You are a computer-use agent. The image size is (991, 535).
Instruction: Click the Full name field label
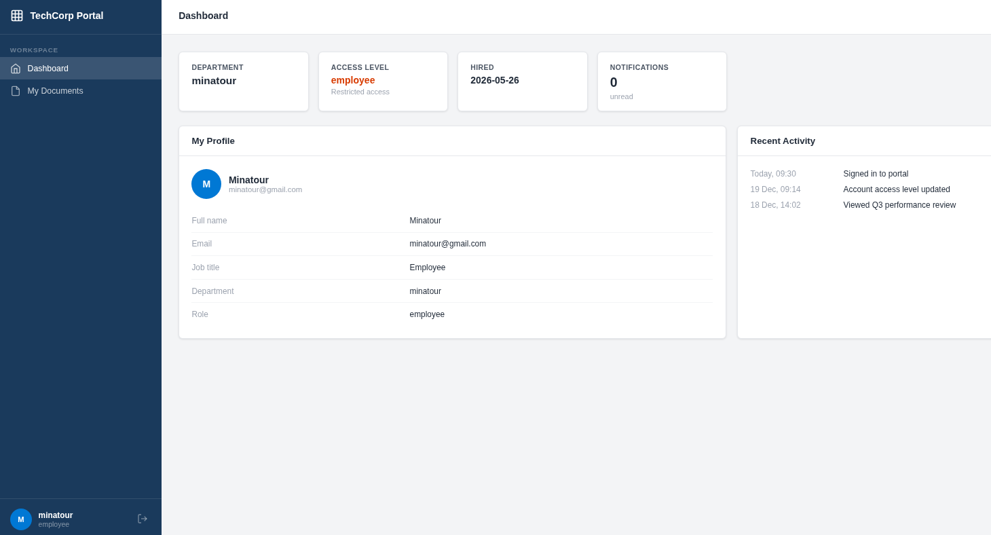(x=209, y=221)
